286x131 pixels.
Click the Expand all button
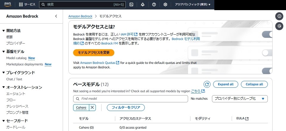click(226, 84)
